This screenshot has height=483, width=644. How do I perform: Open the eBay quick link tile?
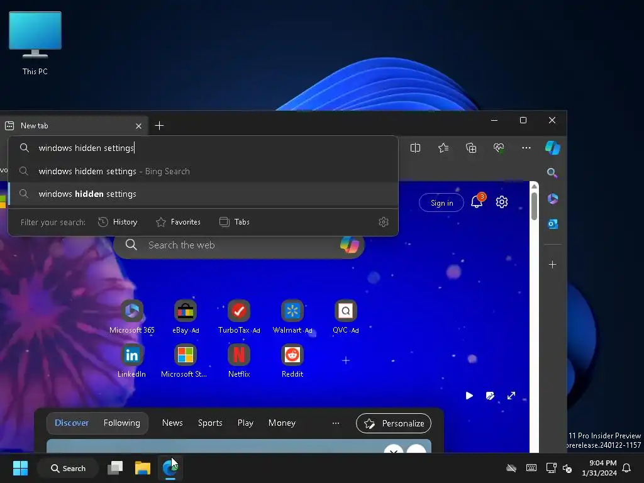pyautogui.click(x=186, y=317)
